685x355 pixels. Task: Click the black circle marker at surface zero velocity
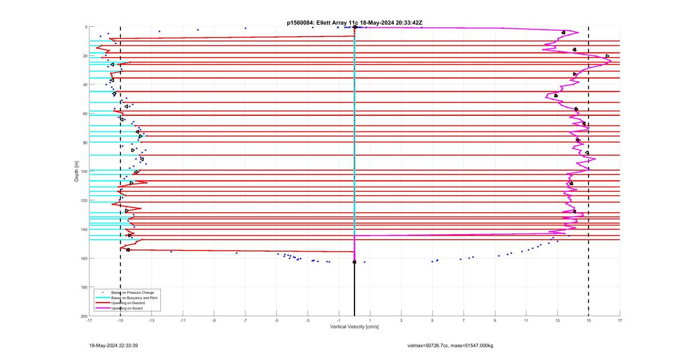coord(354,27)
